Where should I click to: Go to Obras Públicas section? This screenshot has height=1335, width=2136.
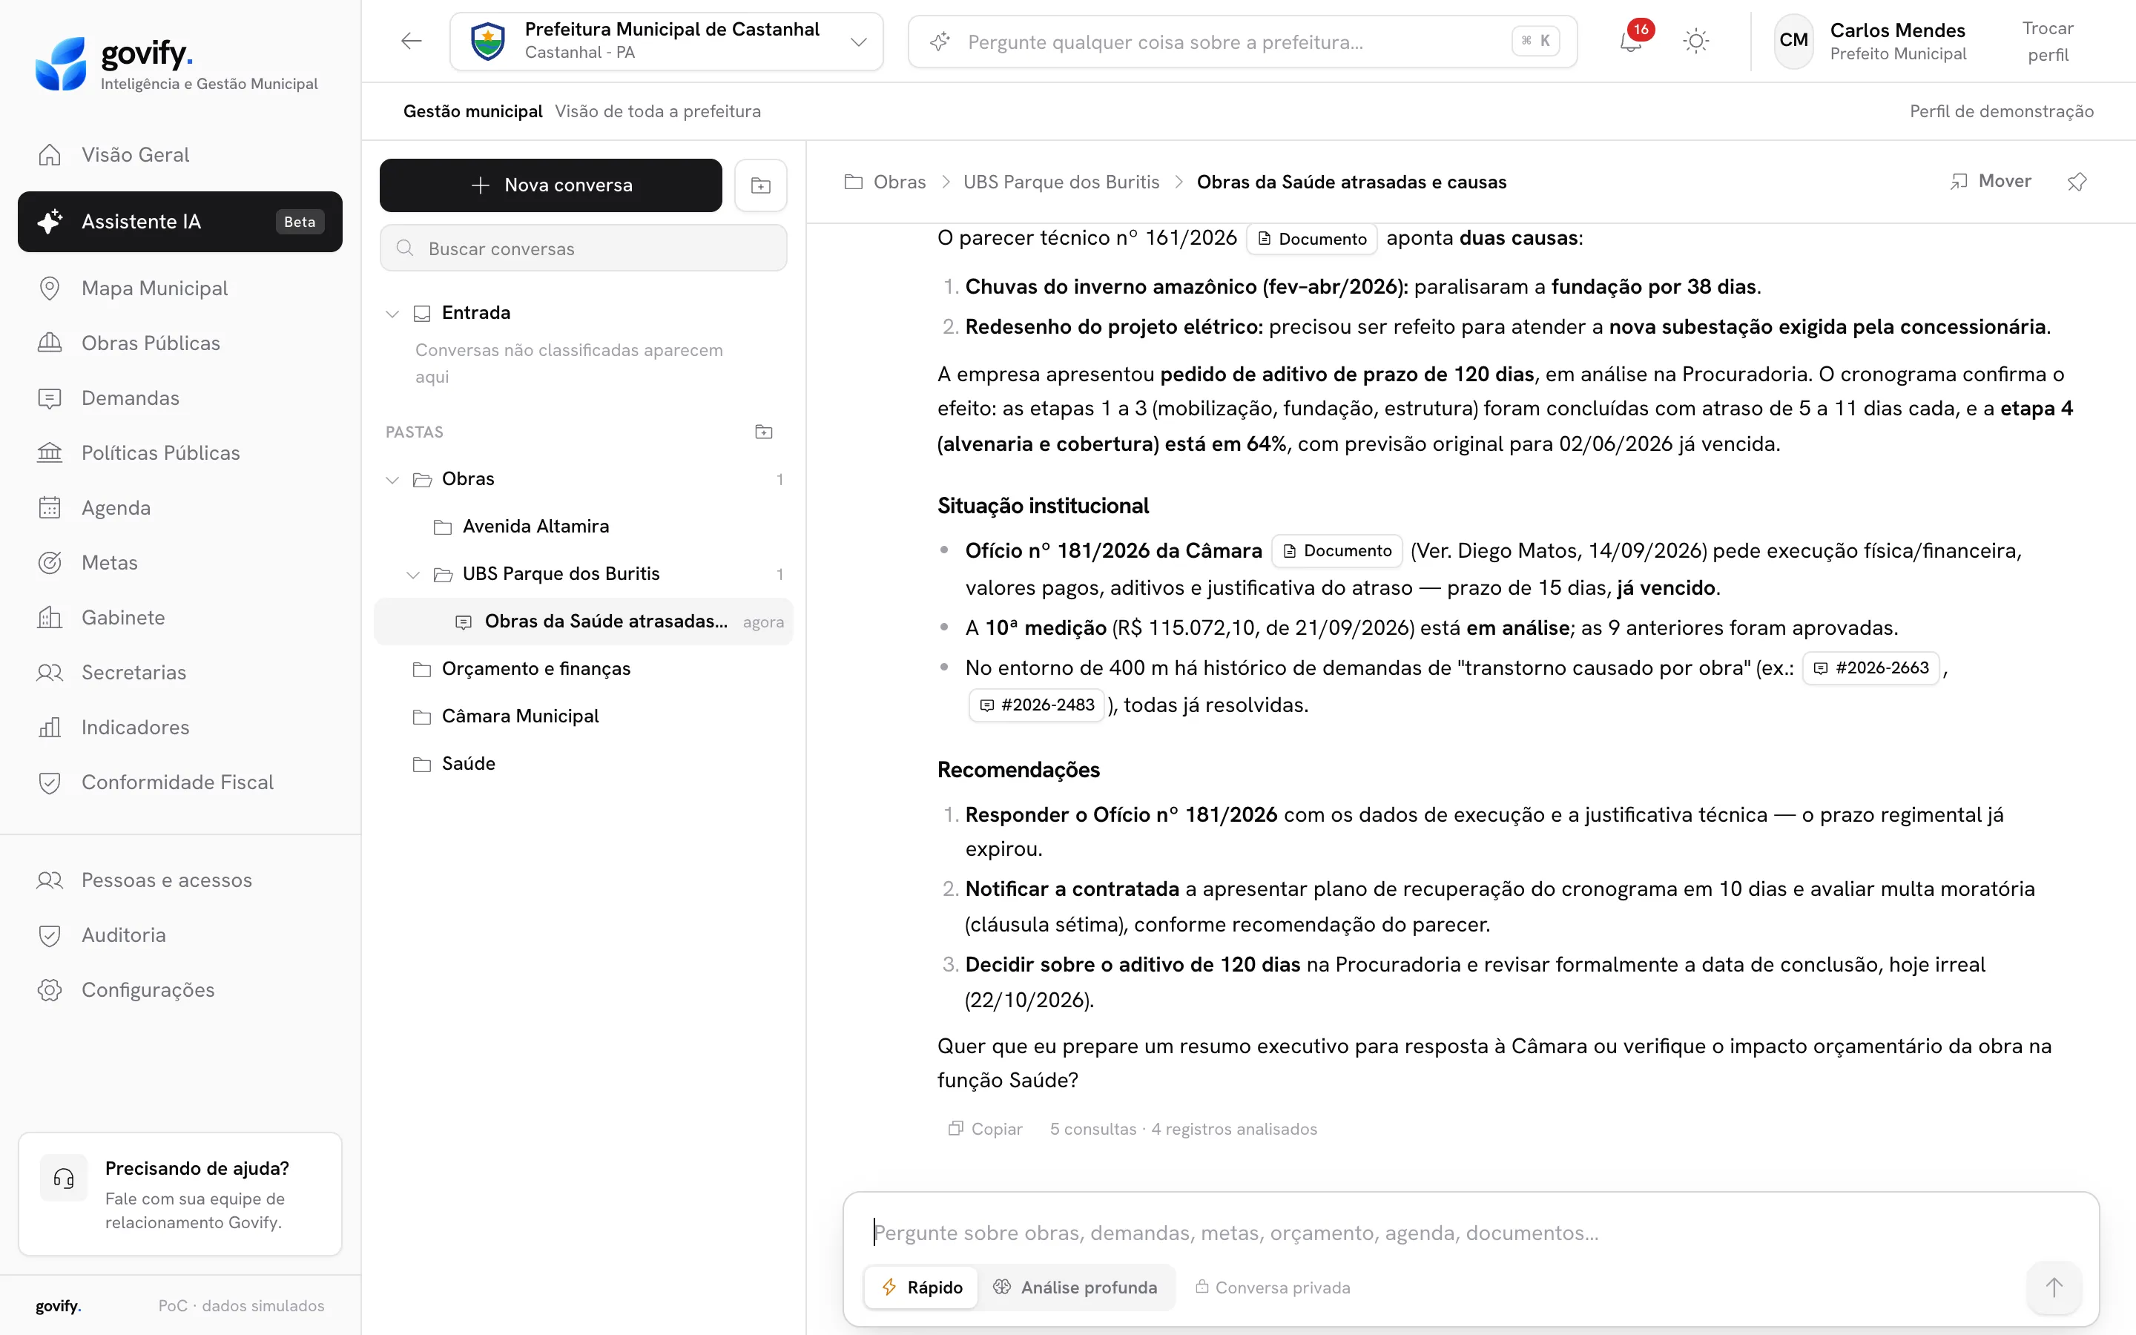coord(180,343)
